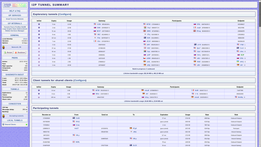Click the flag icon beside V1qJ
This screenshot has height=147, width=261.
tap(145, 28)
